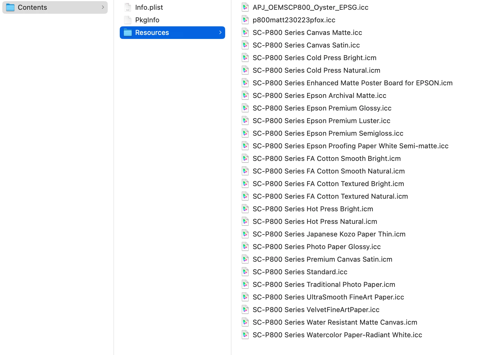Click icon of UltraSmooth FineArt Paper.icc

click(245, 297)
